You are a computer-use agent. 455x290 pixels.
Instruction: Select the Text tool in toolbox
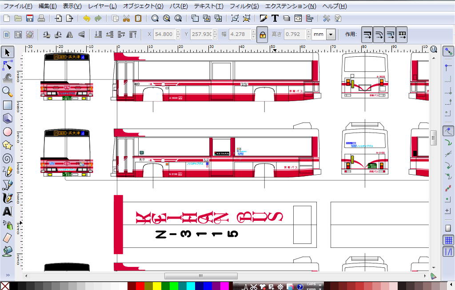(x=7, y=212)
